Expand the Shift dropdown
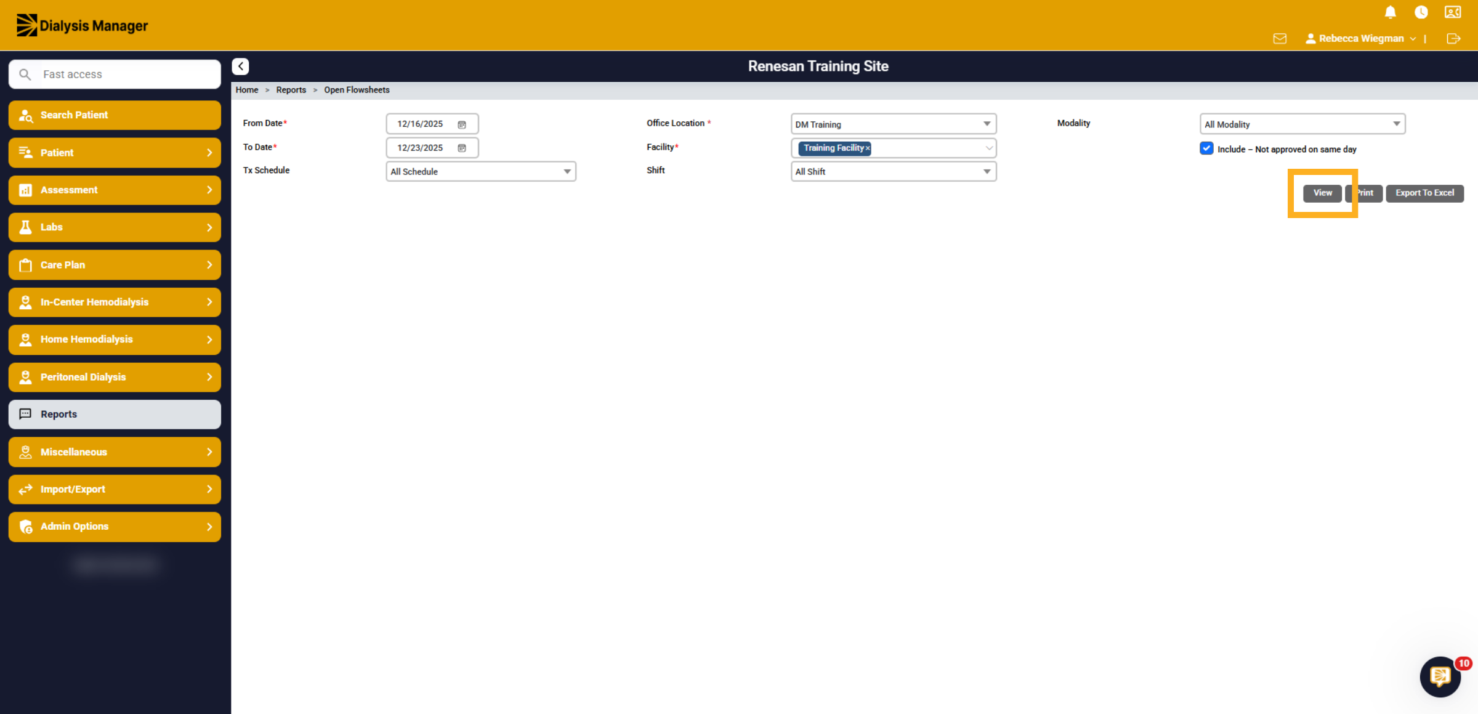 (x=894, y=171)
